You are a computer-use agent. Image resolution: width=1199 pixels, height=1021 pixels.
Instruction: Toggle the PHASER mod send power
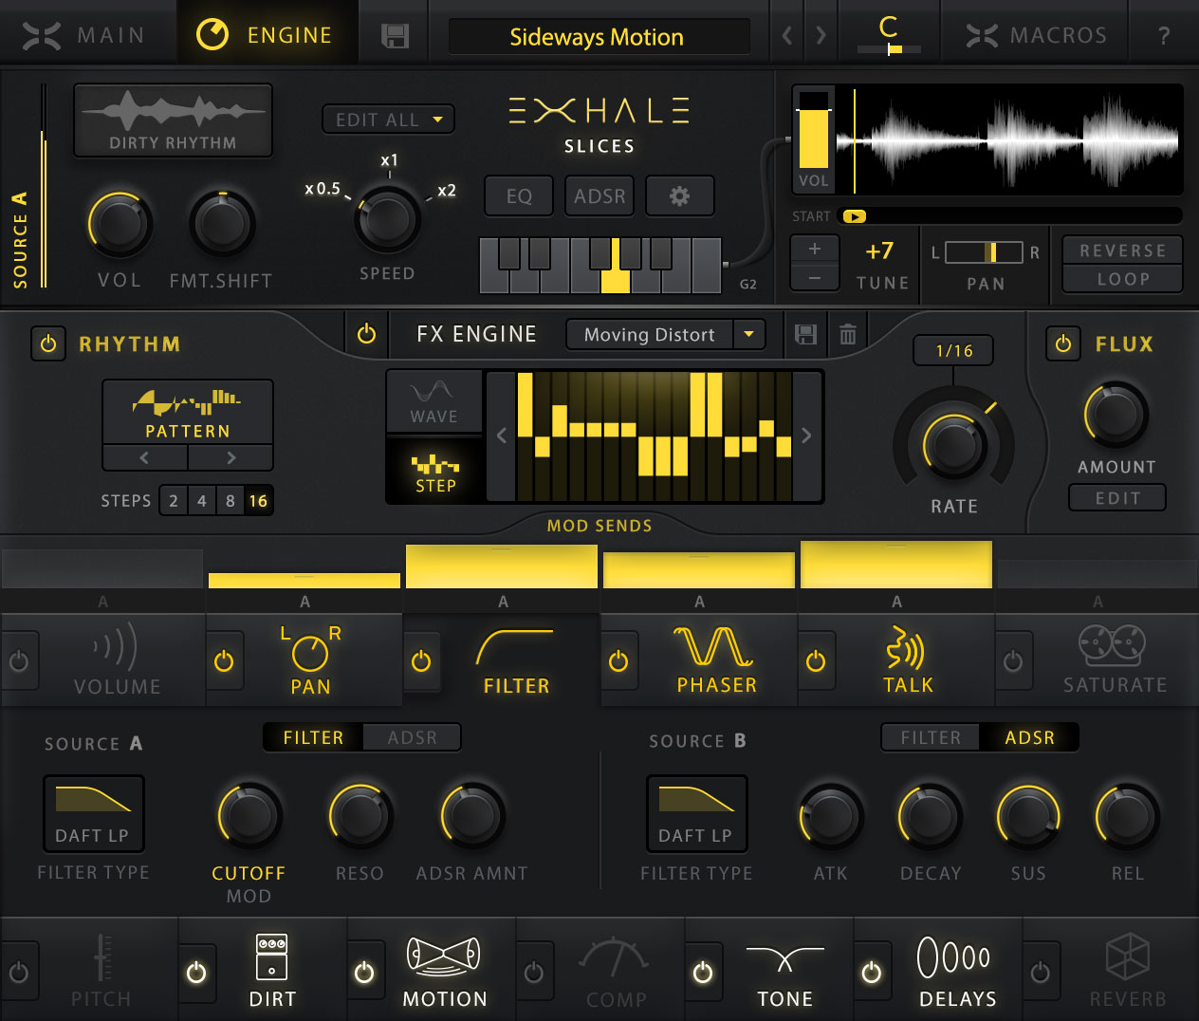click(619, 661)
